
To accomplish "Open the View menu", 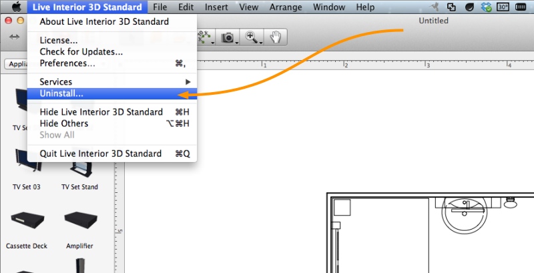I will 248,7.
